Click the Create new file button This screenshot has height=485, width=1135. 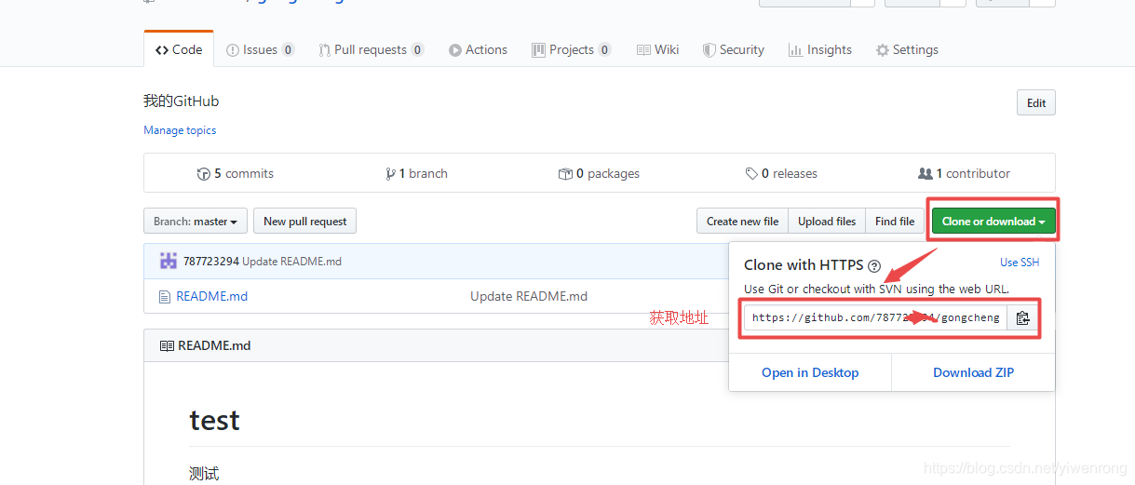point(742,222)
